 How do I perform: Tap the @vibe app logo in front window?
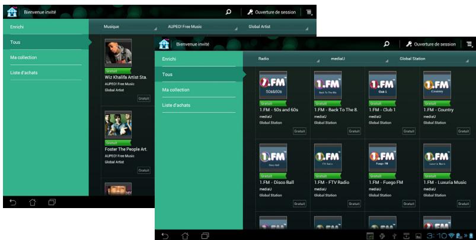164,44
